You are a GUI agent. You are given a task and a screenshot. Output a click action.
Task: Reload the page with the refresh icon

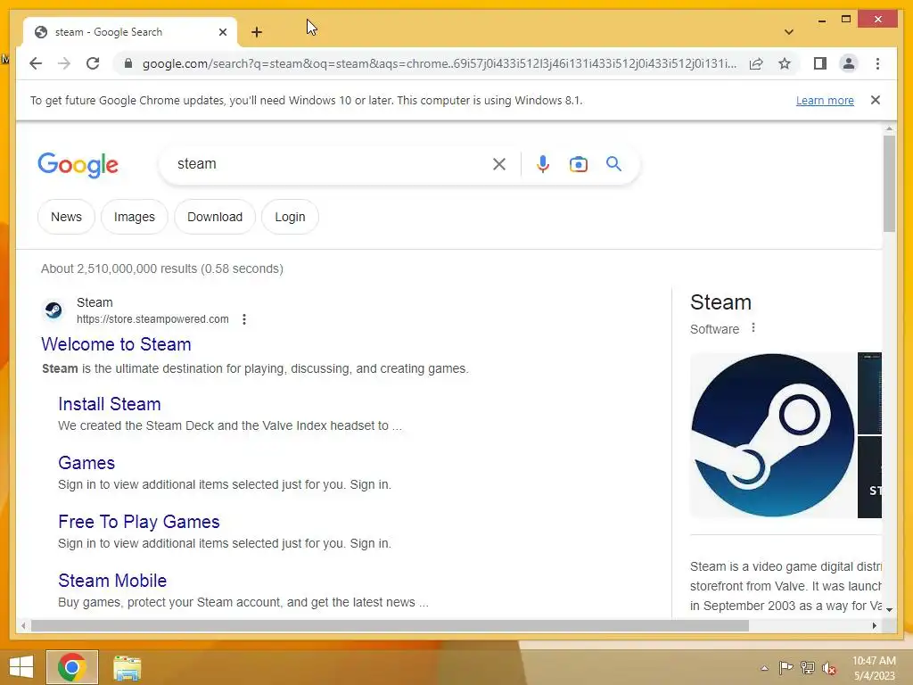93,63
